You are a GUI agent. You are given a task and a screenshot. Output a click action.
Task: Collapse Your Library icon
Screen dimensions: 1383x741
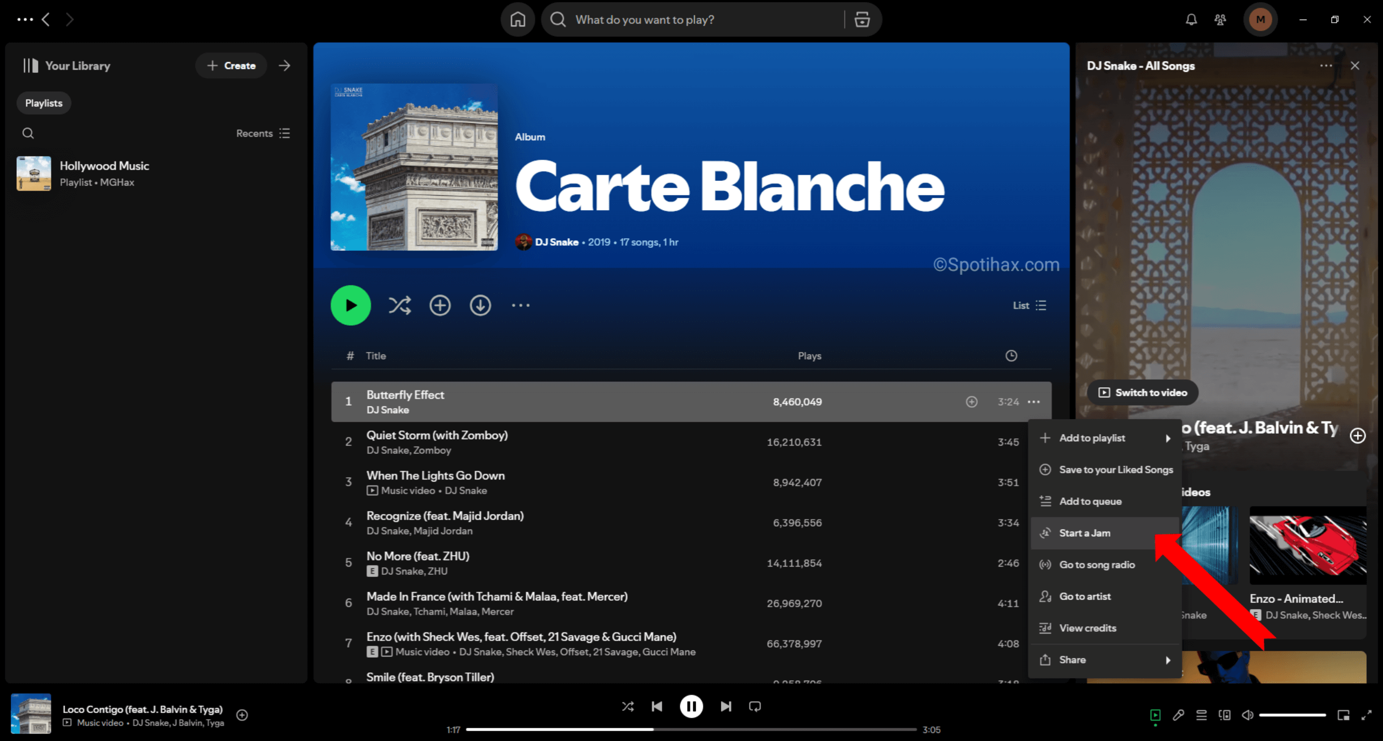tap(31, 66)
